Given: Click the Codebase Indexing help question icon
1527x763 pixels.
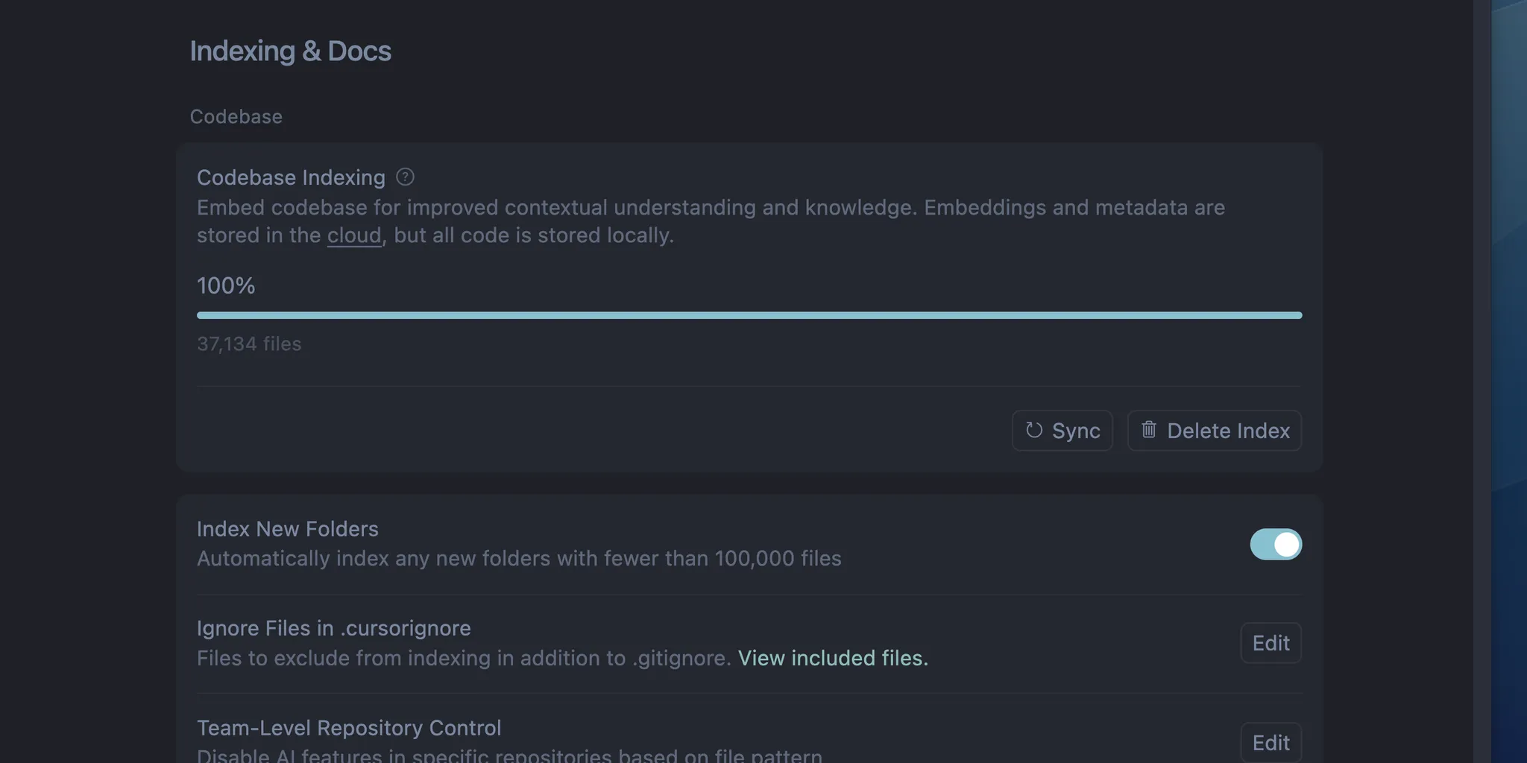Looking at the screenshot, I should coord(405,177).
